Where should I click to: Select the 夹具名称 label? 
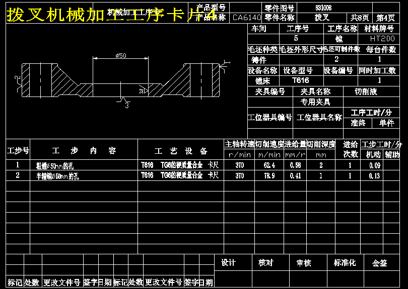pos(315,91)
